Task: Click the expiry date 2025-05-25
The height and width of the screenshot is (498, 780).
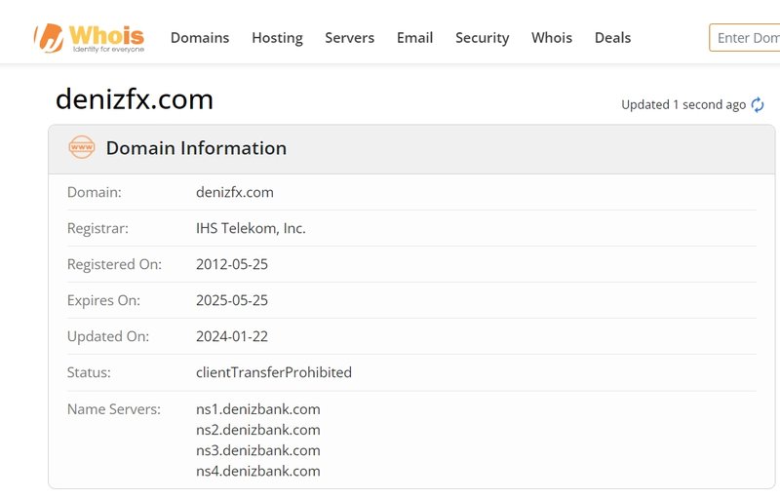Action: [x=232, y=300]
